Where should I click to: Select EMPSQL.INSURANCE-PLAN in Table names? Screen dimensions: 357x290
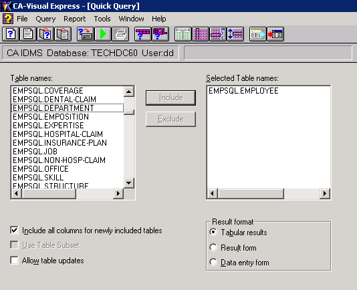point(68,143)
